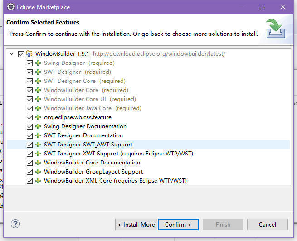Click the plus icon beside SWT Designer Documentation

38,135
